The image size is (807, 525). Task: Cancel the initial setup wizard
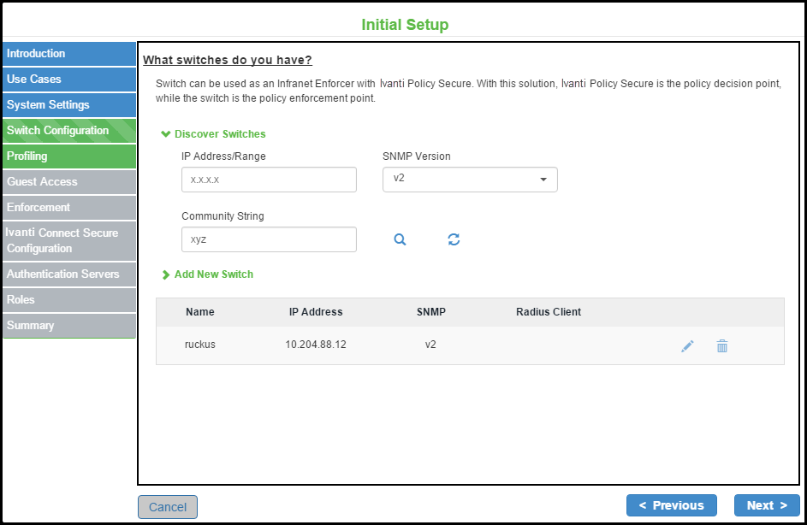(x=168, y=507)
